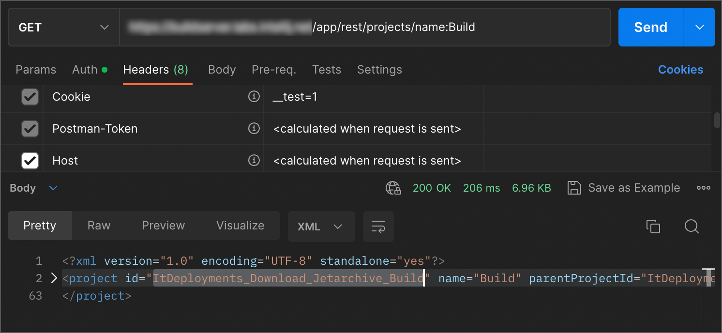Enable the Cookie header checkbox
722x333 pixels.
pyautogui.click(x=30, y=97)
